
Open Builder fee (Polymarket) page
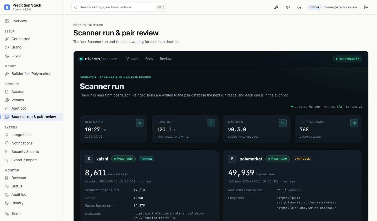(32, 74)
